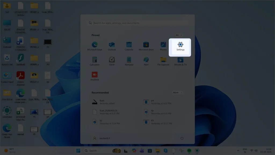The image size is (275, 155).
Task: Launch the Clock app
Action: [x=112, y=60]
